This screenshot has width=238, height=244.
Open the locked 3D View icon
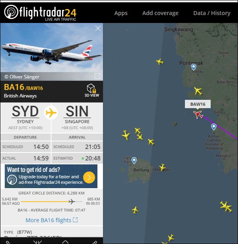click(91, 90)
